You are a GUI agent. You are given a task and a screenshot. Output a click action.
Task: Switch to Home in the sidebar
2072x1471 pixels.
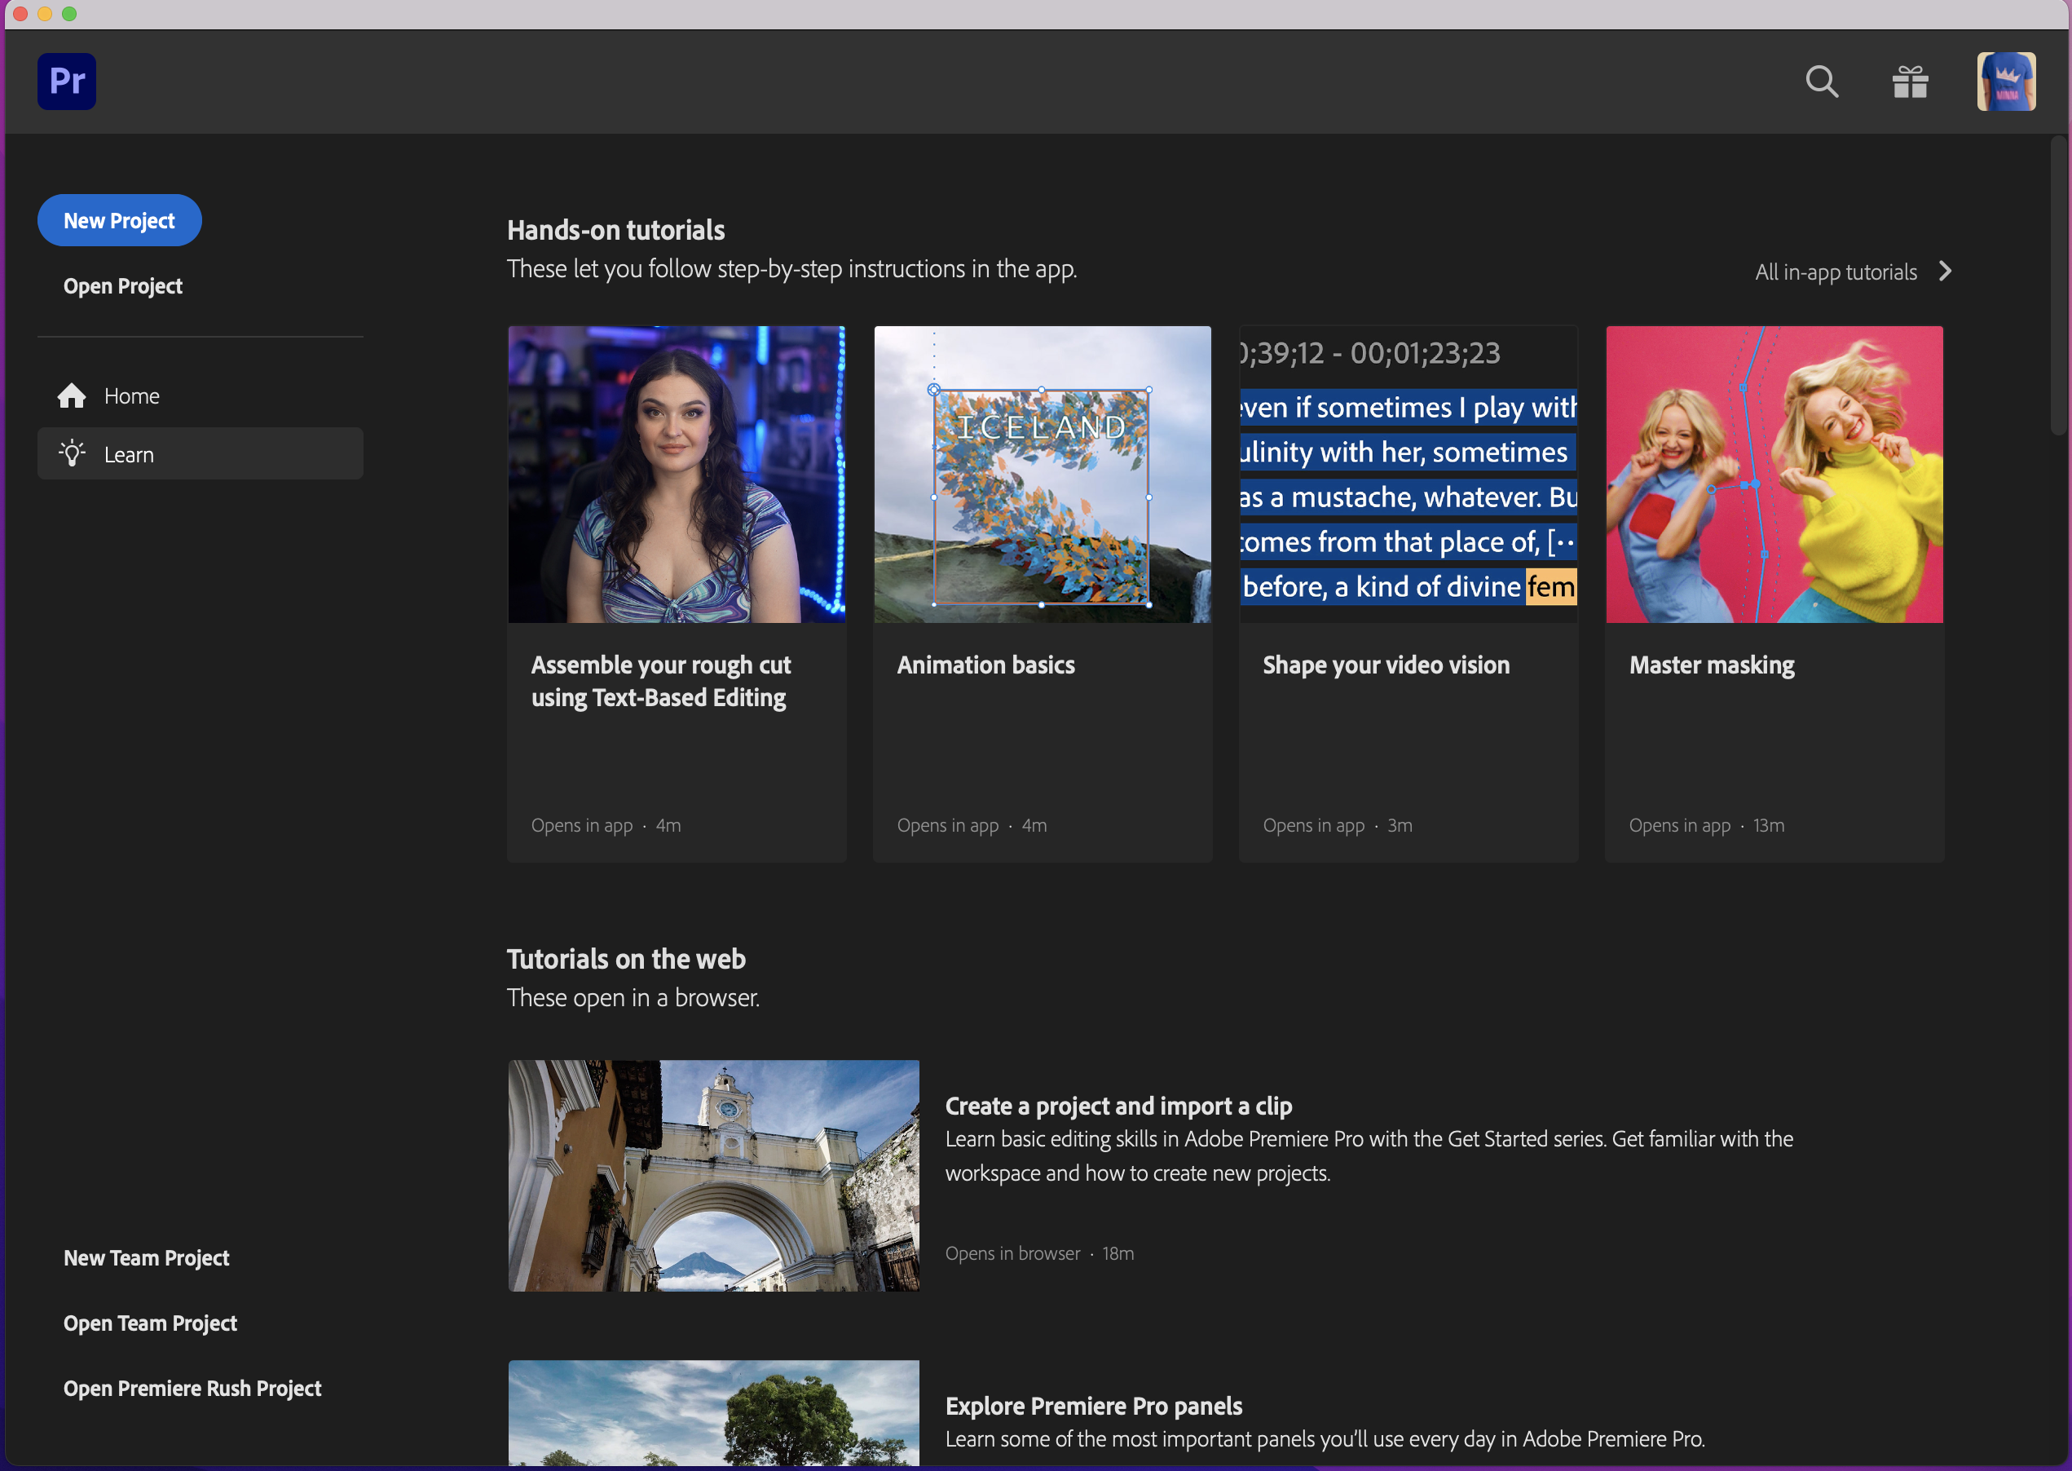point(131,395)
